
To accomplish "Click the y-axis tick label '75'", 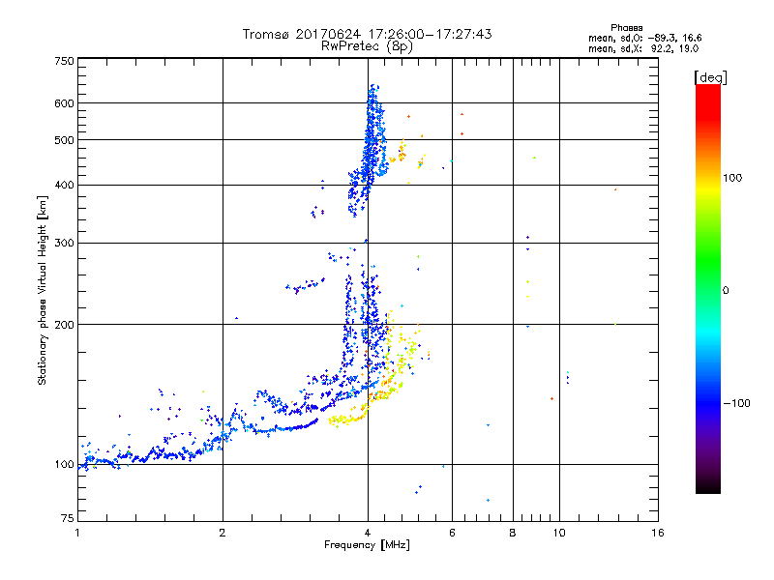I will coord(68,518).
